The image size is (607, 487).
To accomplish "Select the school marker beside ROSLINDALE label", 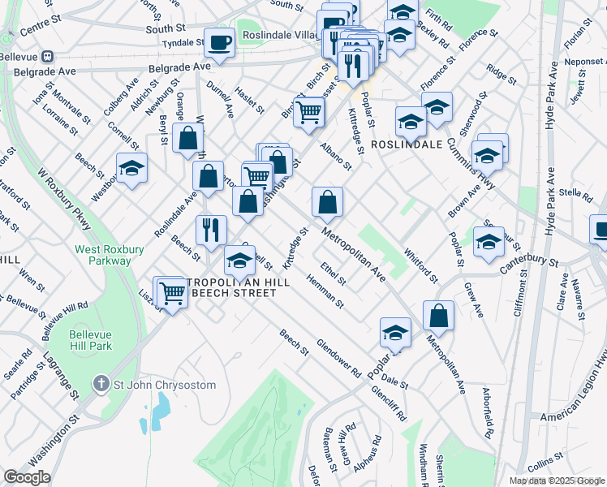I will (x=411, y=125).
